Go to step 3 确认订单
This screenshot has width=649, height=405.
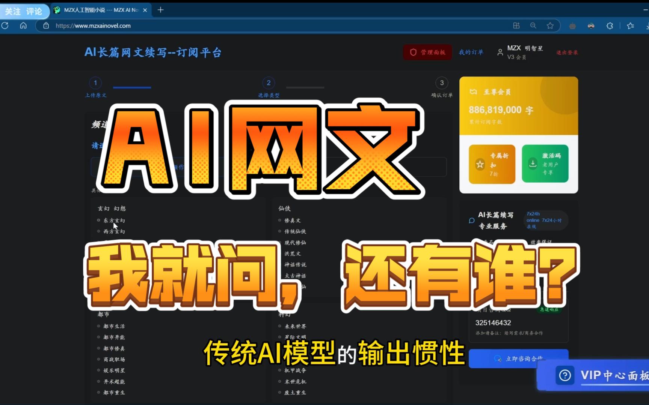click(442, 87)
